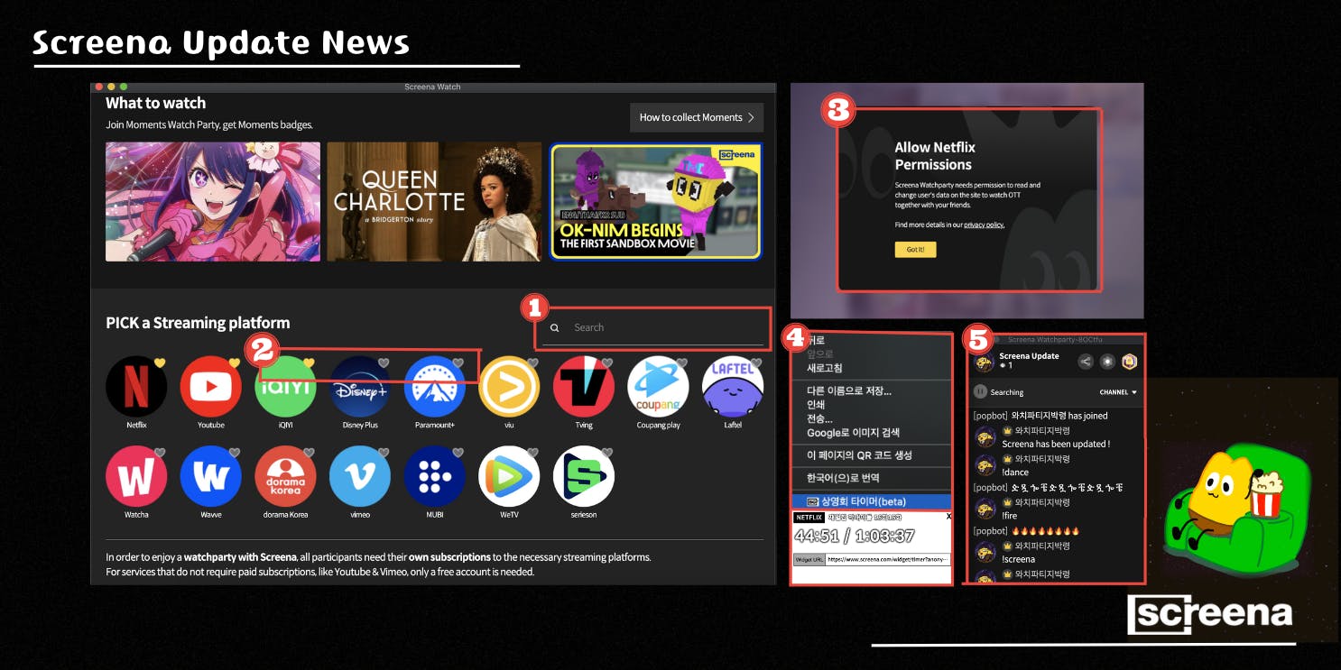Toggle the heart badge on Coupang play
Screen dimensions: 1341x670
point(681,363)
